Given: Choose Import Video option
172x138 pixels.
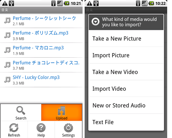Looking at the screenshot, I should tap(126, 89).
